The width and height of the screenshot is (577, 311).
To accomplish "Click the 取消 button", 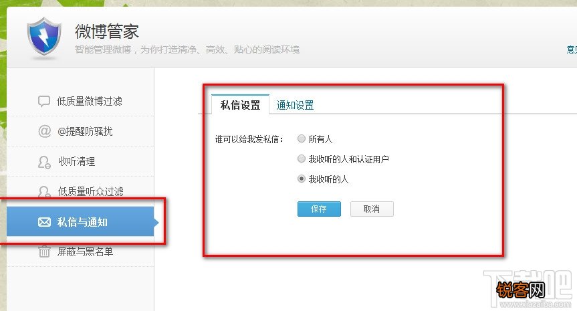I will coord(372,209).
